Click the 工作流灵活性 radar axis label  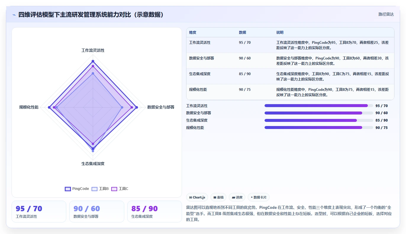point(93,50)
